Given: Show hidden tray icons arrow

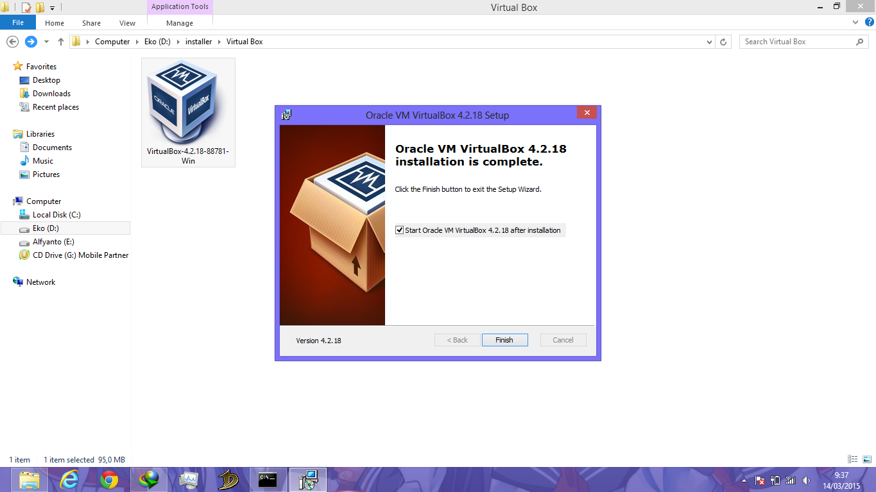Looking at the screenshot, I should 744,480.
